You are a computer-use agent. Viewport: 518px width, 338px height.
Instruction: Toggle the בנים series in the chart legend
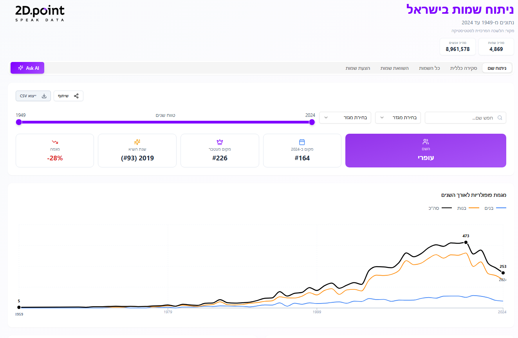[495, 208]
